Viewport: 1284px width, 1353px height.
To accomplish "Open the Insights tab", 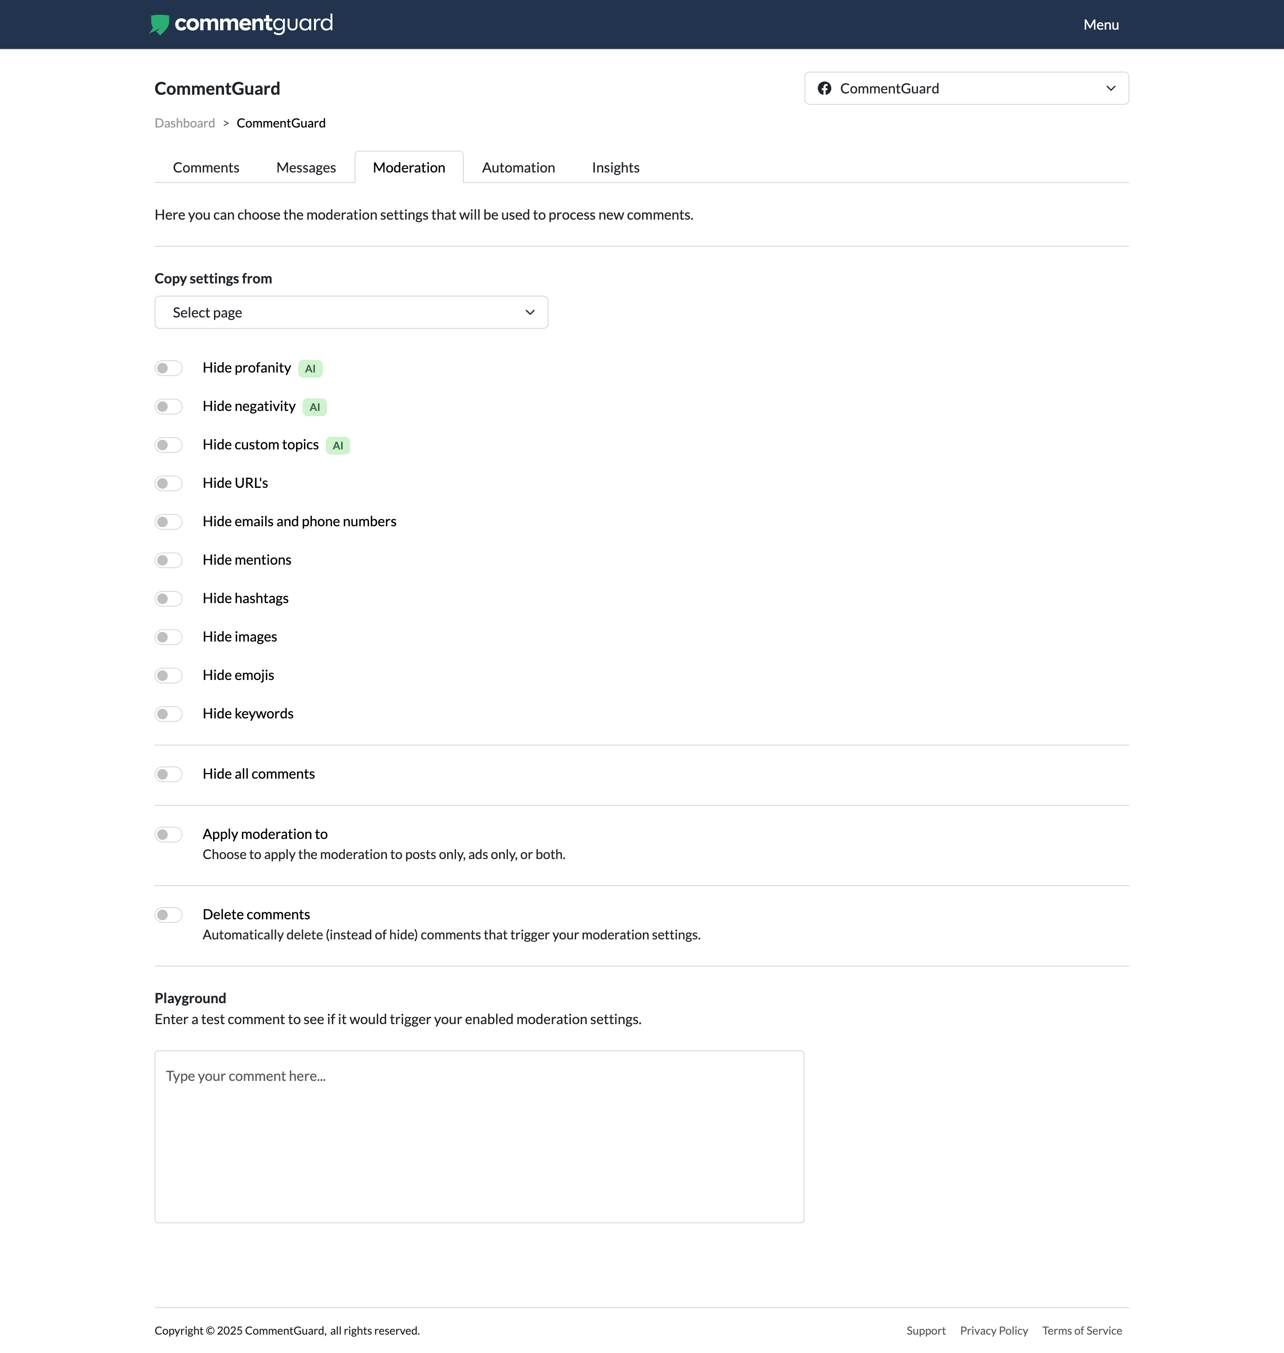I will coord(615,168).
